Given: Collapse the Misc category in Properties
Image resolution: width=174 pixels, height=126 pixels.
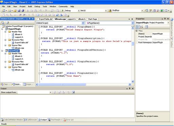Looking at the screenshot, I should click(x=137, y=31).
